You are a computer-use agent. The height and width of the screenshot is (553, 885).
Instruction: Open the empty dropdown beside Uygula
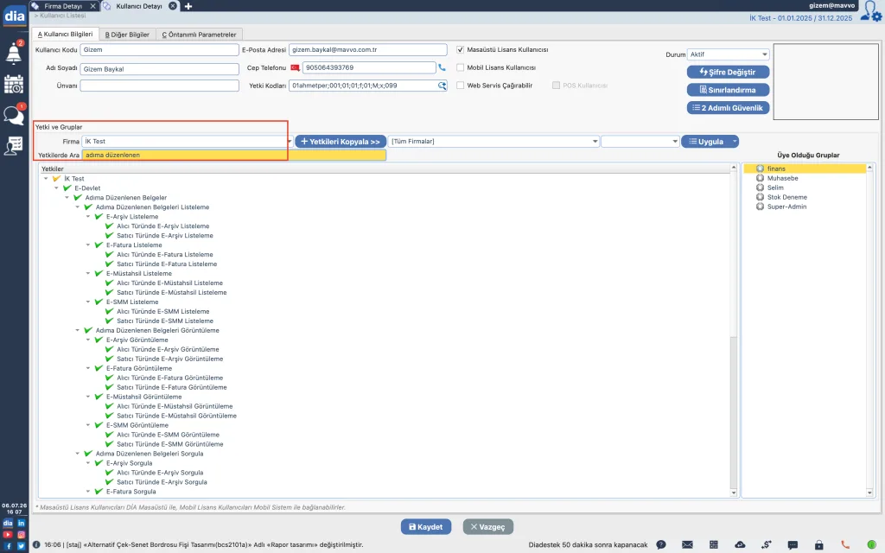point(640,142)
